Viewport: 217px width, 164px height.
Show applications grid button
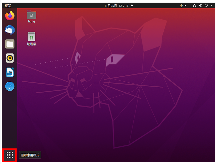point(10,155)
